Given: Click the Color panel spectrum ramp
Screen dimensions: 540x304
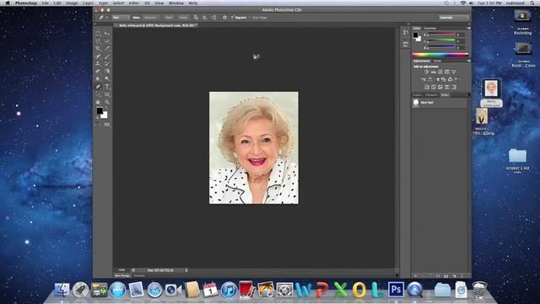Looking at the screenshot, I should pos(440,54).
